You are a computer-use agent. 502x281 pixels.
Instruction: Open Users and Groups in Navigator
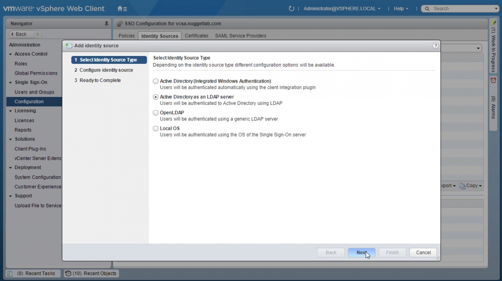click(34, 92)
